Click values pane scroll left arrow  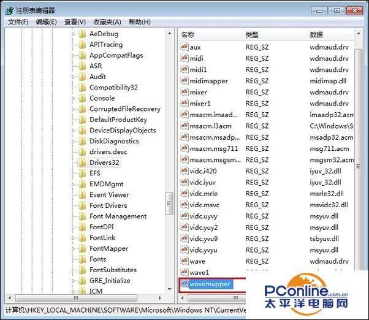pos(183,298)
